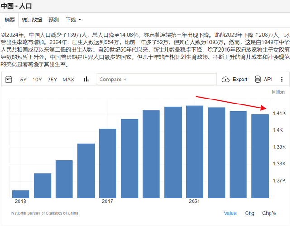Viewport: 290px width, 226px height.
Task: Switch chart to Chg% view
Action: pyautogui.click(x=269, y=213)
